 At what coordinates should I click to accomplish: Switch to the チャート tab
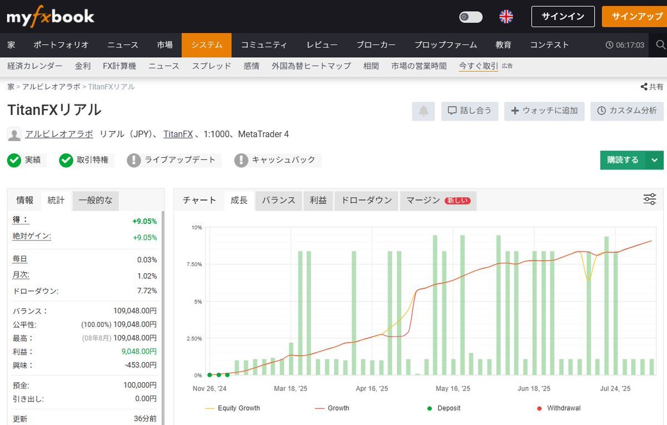[200, 201]
